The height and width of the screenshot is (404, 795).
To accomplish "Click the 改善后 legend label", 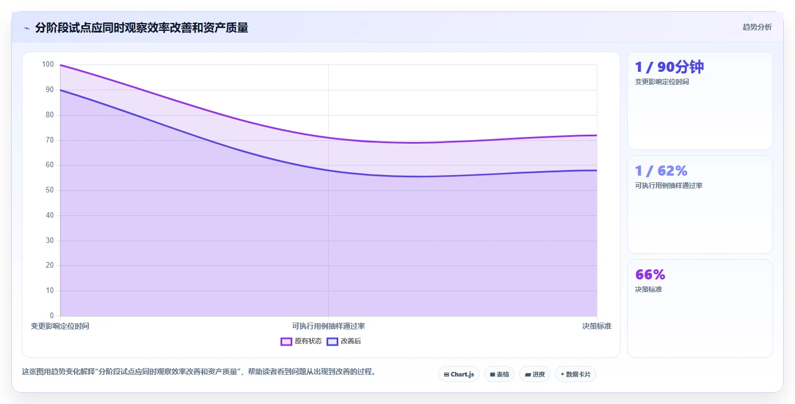I will coord(351,341).
